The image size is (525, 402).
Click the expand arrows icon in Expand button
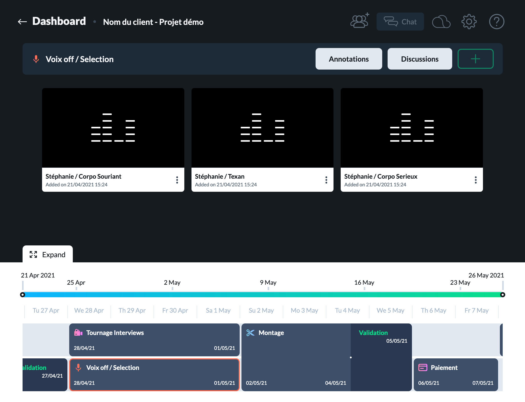click(33, 254)
